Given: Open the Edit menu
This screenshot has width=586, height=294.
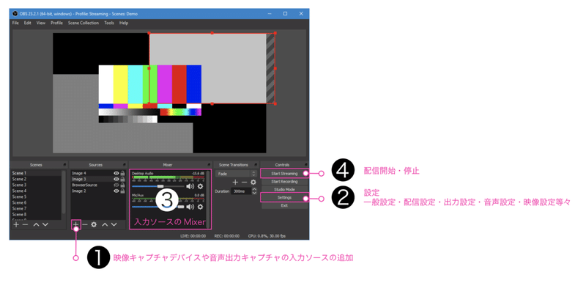Looking at the screenshot, I should pos(28,23).
